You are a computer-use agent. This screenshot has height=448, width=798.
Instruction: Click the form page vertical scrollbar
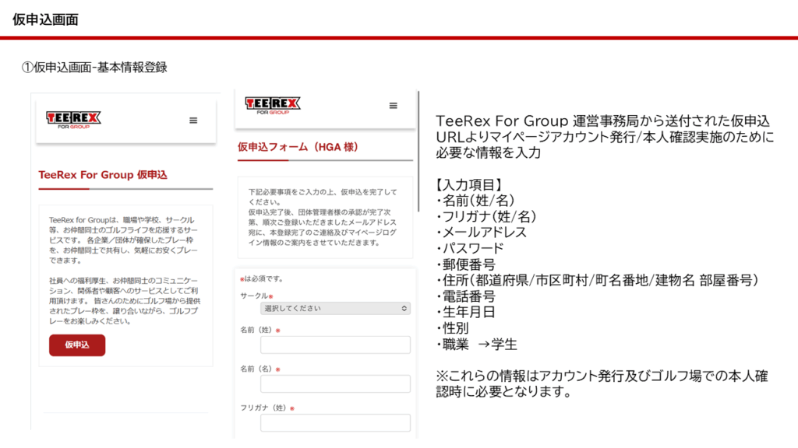(x=418, y=152)
